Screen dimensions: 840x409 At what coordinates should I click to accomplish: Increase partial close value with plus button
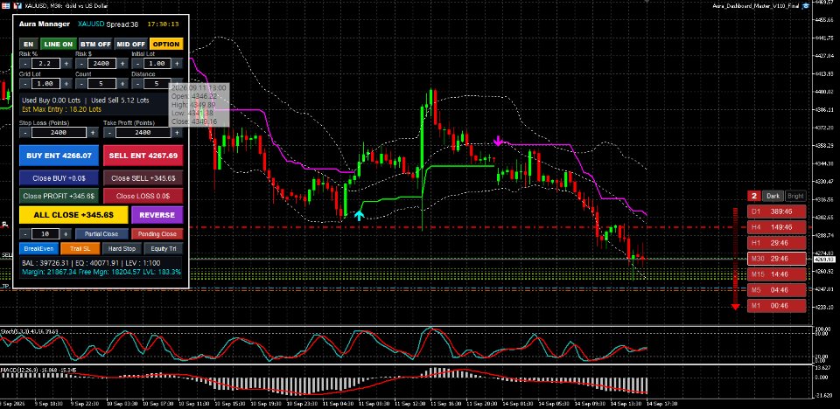tap(66, 234)
